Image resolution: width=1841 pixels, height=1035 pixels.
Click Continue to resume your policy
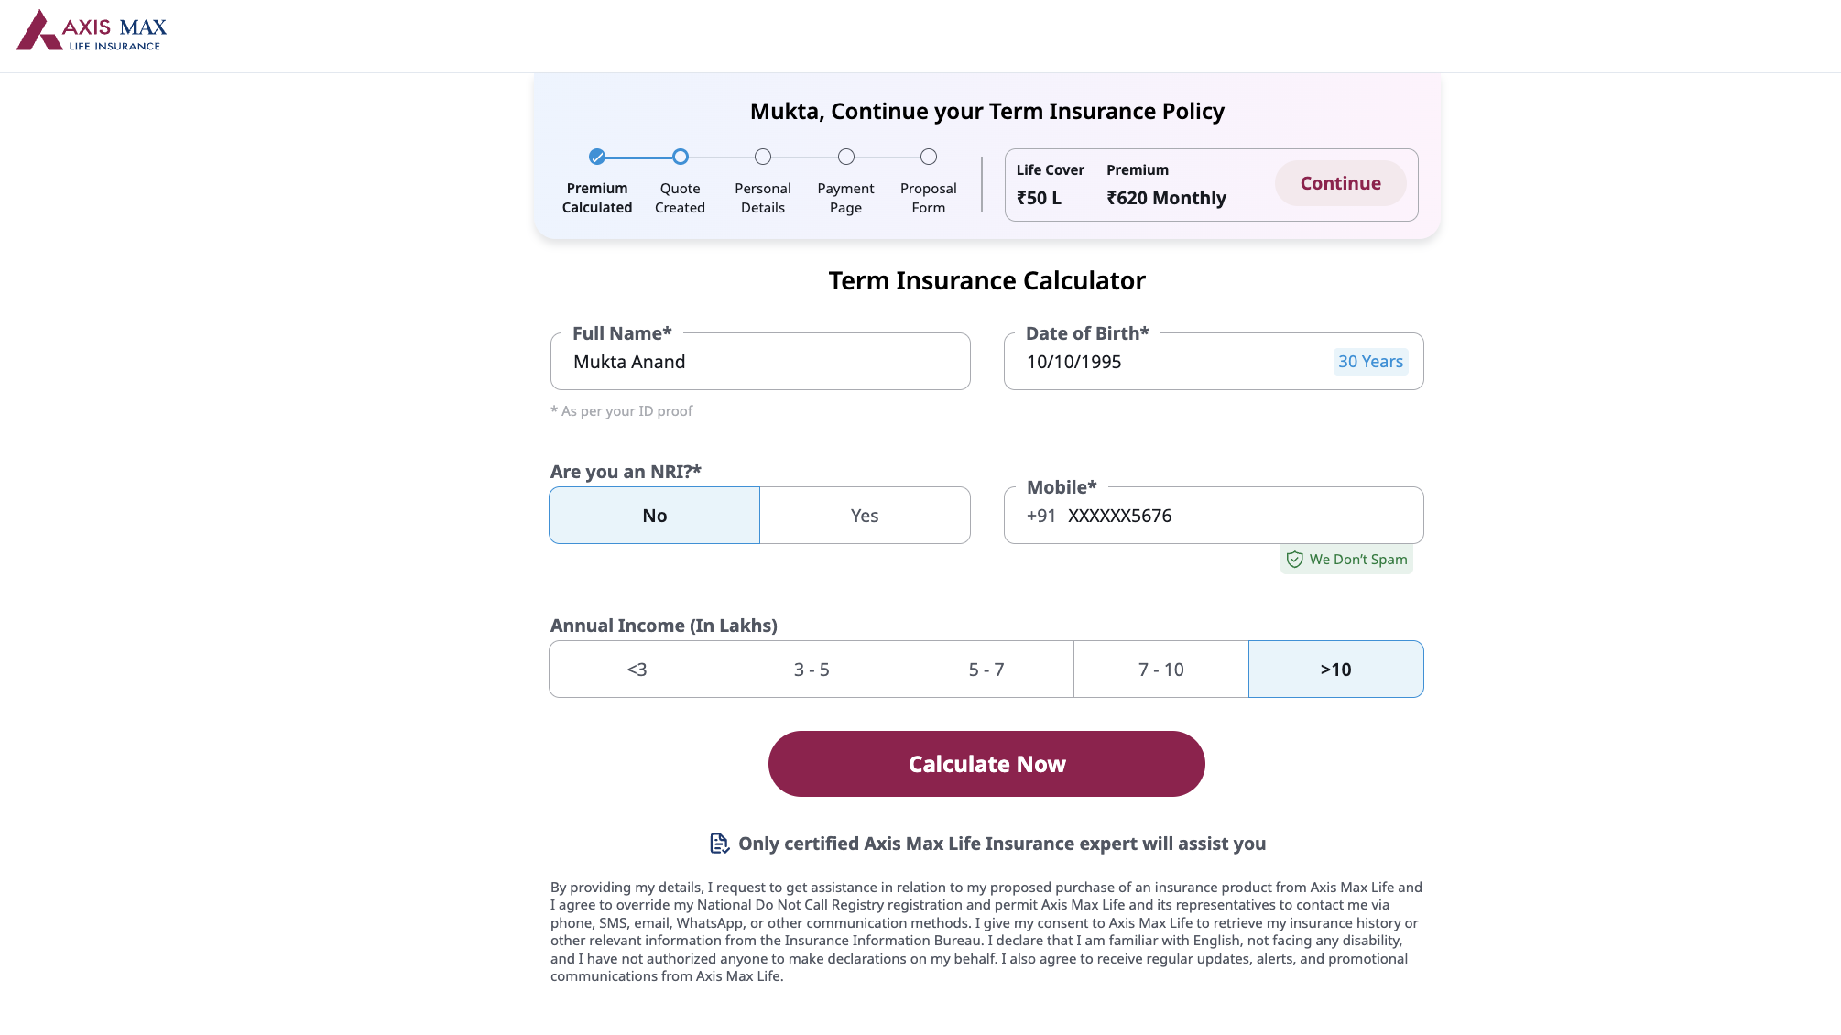tap(1340, 182)
